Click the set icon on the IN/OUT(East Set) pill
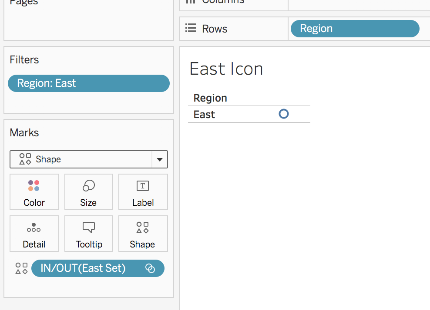The image size is (430, 310). point(150,268)
